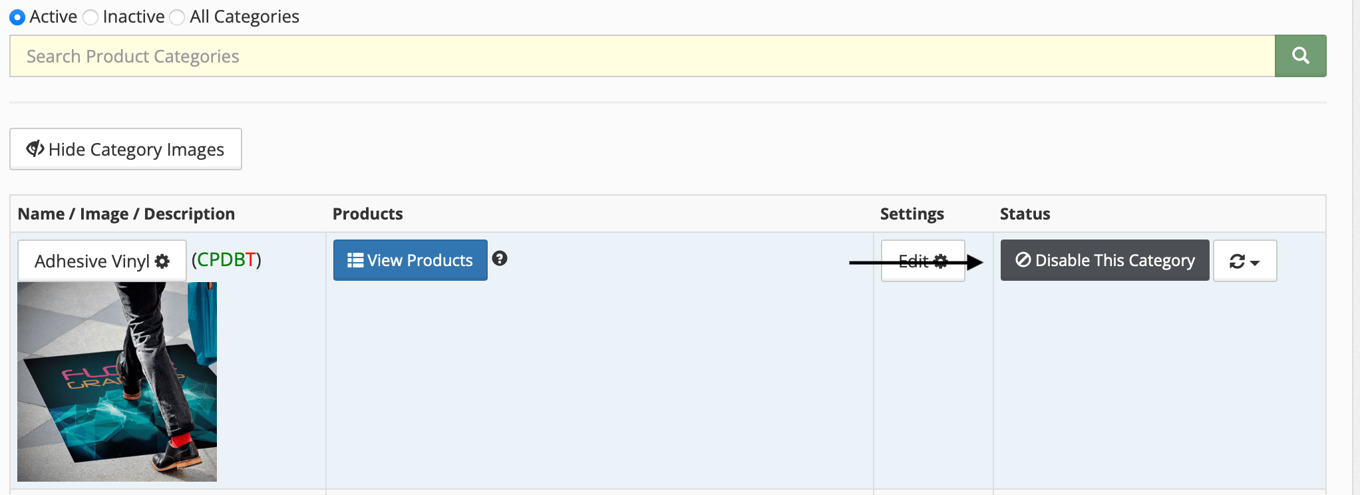The image size is (1360, 495).
Task: Open View Products list for Adhesive Vinyl
Action: tap(410, 260)
